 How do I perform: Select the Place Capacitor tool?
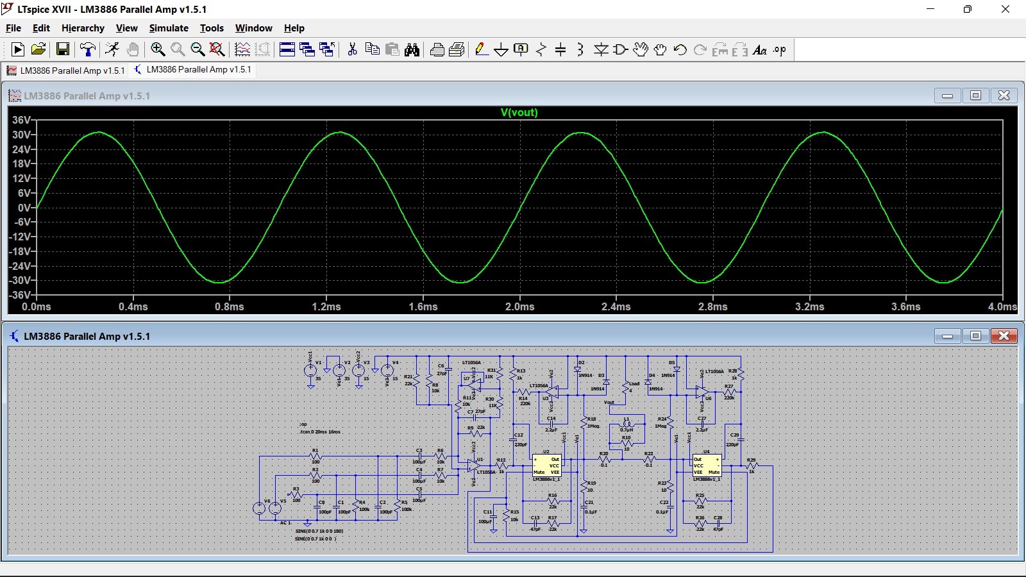[560, 49]
